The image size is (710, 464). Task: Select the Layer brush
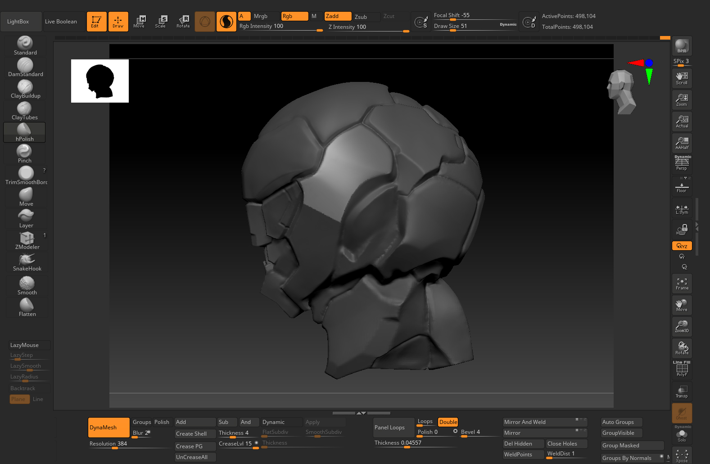26,219
